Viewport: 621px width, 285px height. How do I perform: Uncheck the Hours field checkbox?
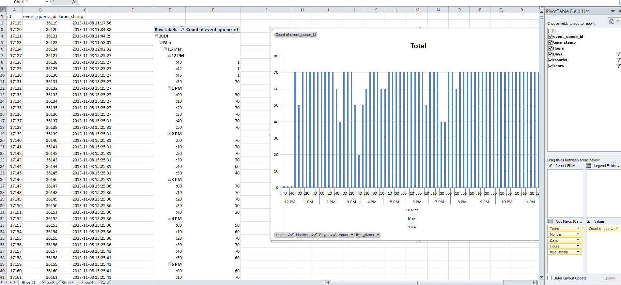[551, 48]
